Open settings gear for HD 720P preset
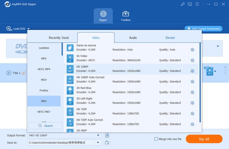 pos(192,113)
